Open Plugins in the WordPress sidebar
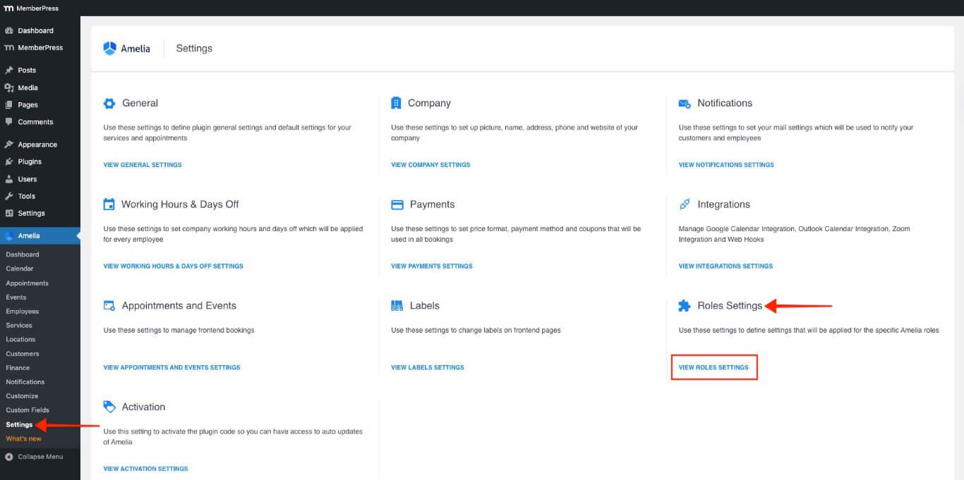Image resolution: width=964 pixels, height=480 pixels. 30,161
